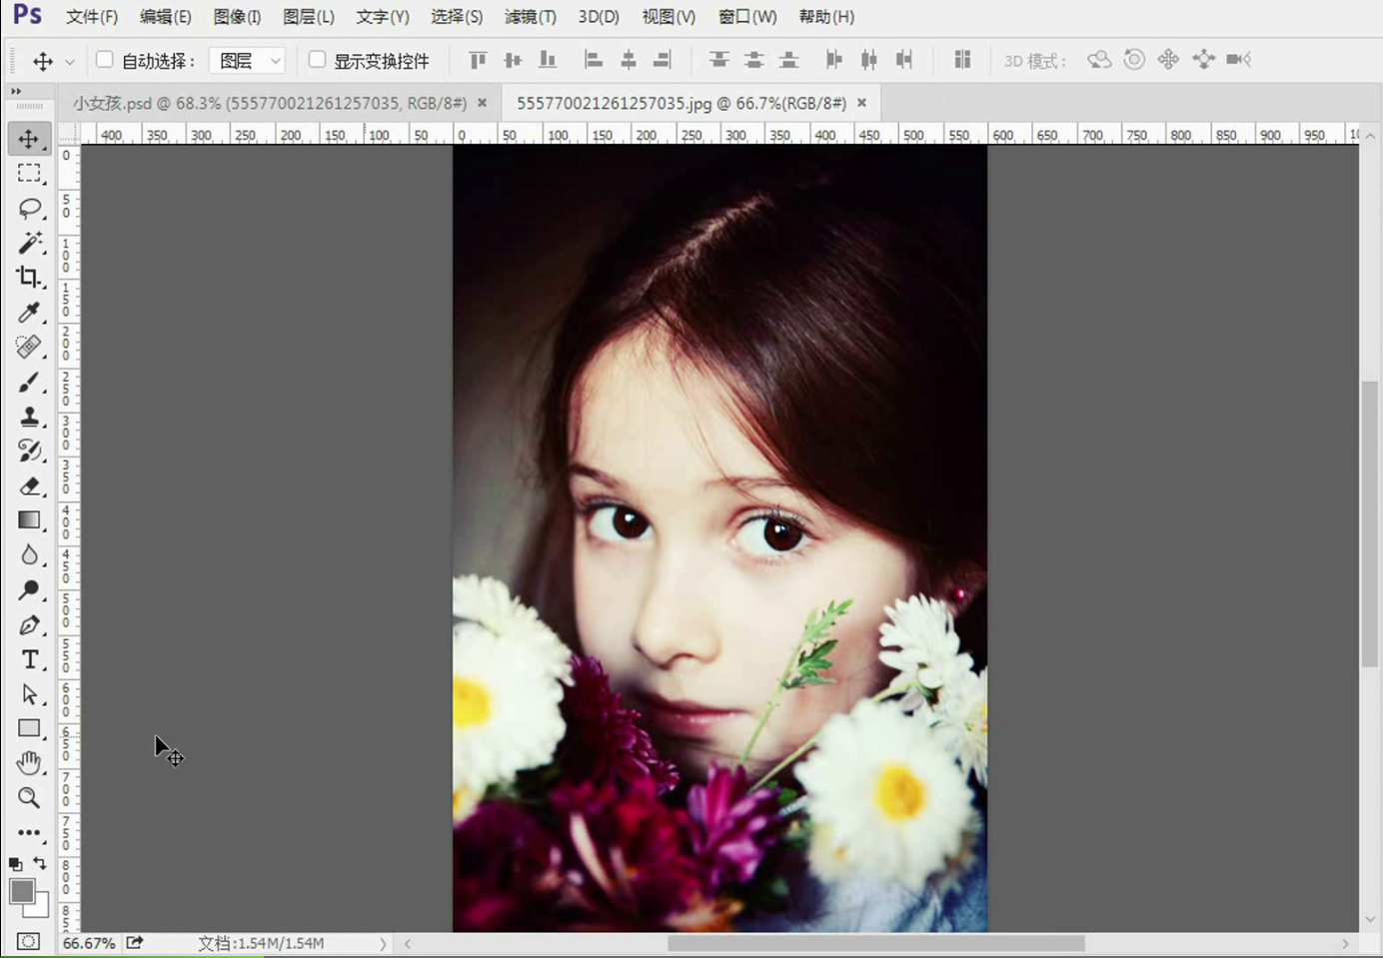Select the Dodge tool
Viewport: 1383px width, 958px height.
pyautogui.click(x=29, y=589)
